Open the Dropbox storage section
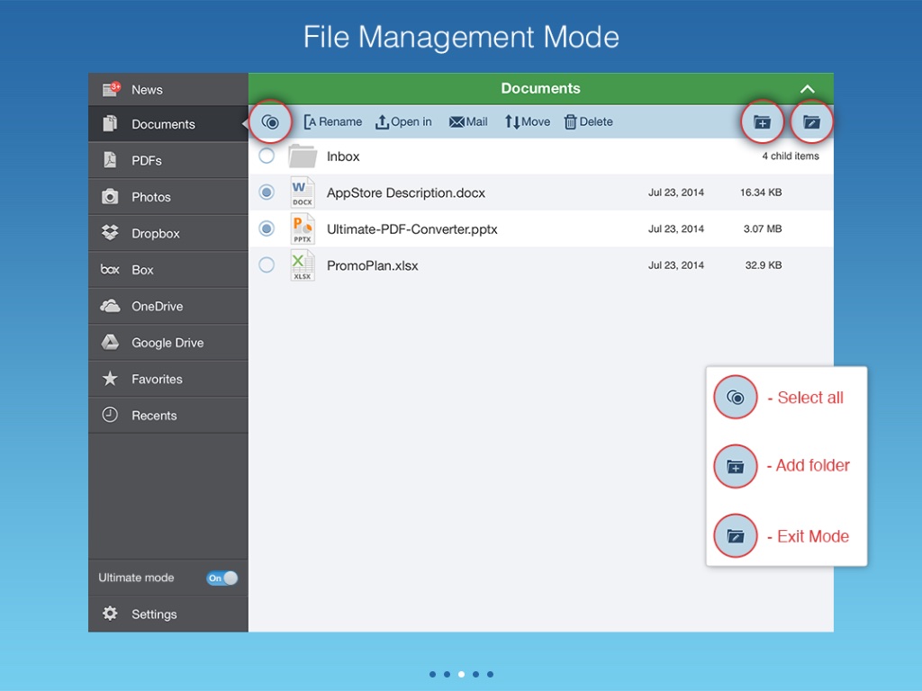Viewport: 922px width, 691px height. (x=155, y=233)
